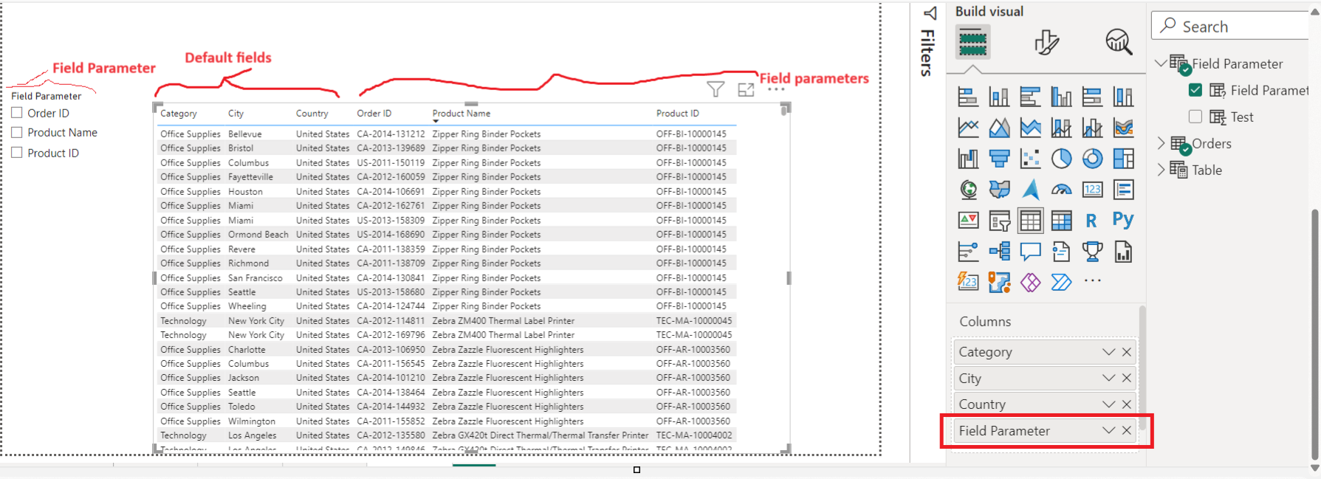The height and width of the screenshot is (479, 1321).
Task: Pick the 100% stacked bar chart visual
Action: (1092, 97)
